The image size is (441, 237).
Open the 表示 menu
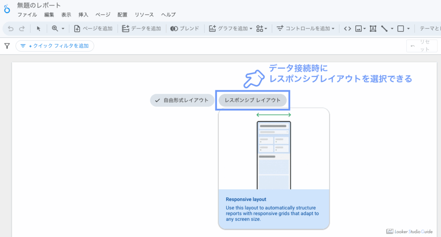point(66,15)
